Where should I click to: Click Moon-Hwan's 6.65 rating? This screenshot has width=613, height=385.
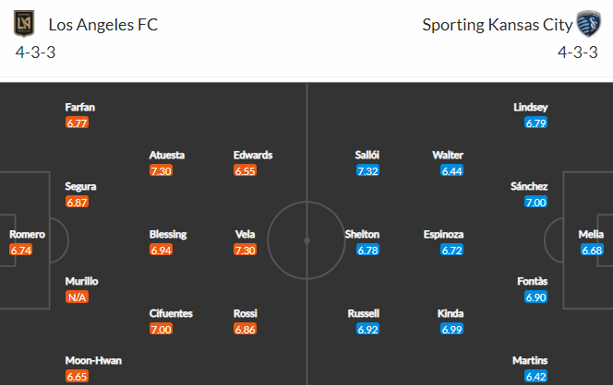[77, 377]
